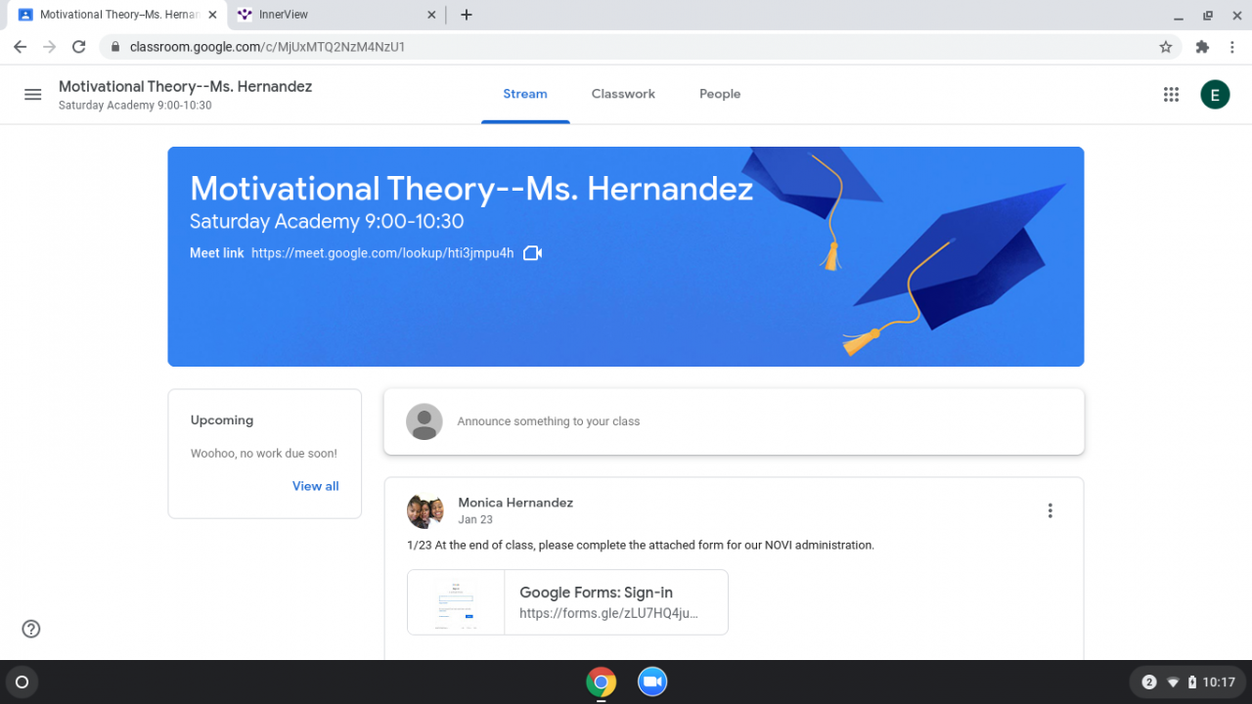1252x704 pixels.
Task: Open the Help question mark icon
Action: pos(31,629)
